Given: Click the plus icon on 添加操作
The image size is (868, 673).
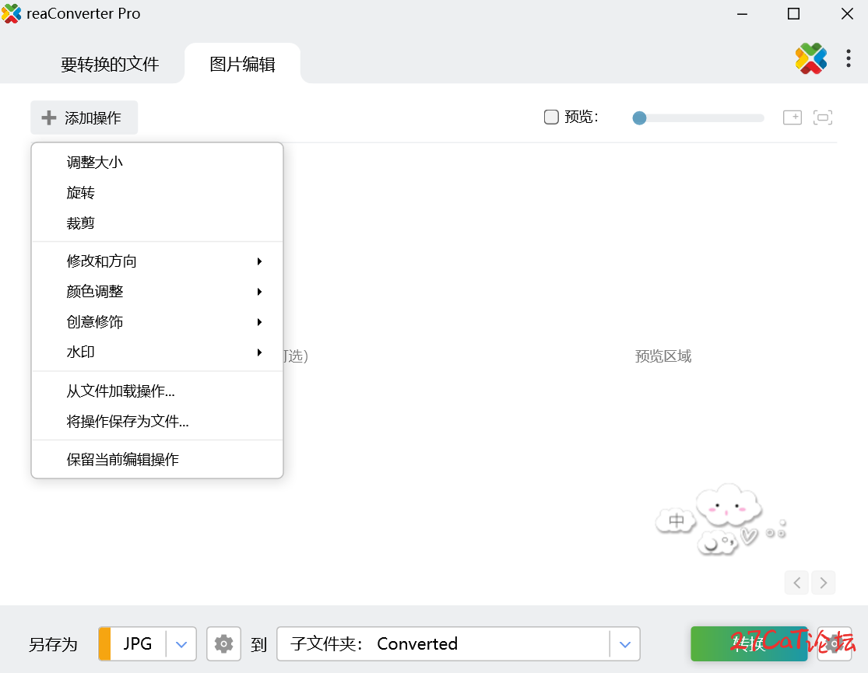Looking at the screenshot, I should click(x=49, y=117).
